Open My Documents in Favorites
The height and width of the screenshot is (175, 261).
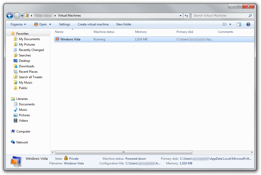[29, 39]
